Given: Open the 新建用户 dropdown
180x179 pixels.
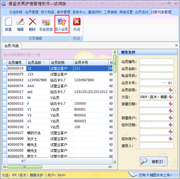Looking at the screenshot, I should coord(171,118).
